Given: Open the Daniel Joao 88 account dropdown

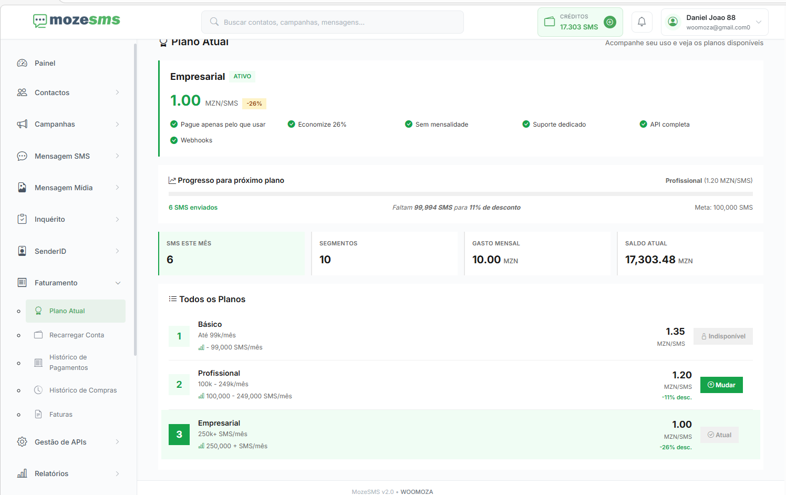Looking at the screenshot, I should (x=758, y=22).
